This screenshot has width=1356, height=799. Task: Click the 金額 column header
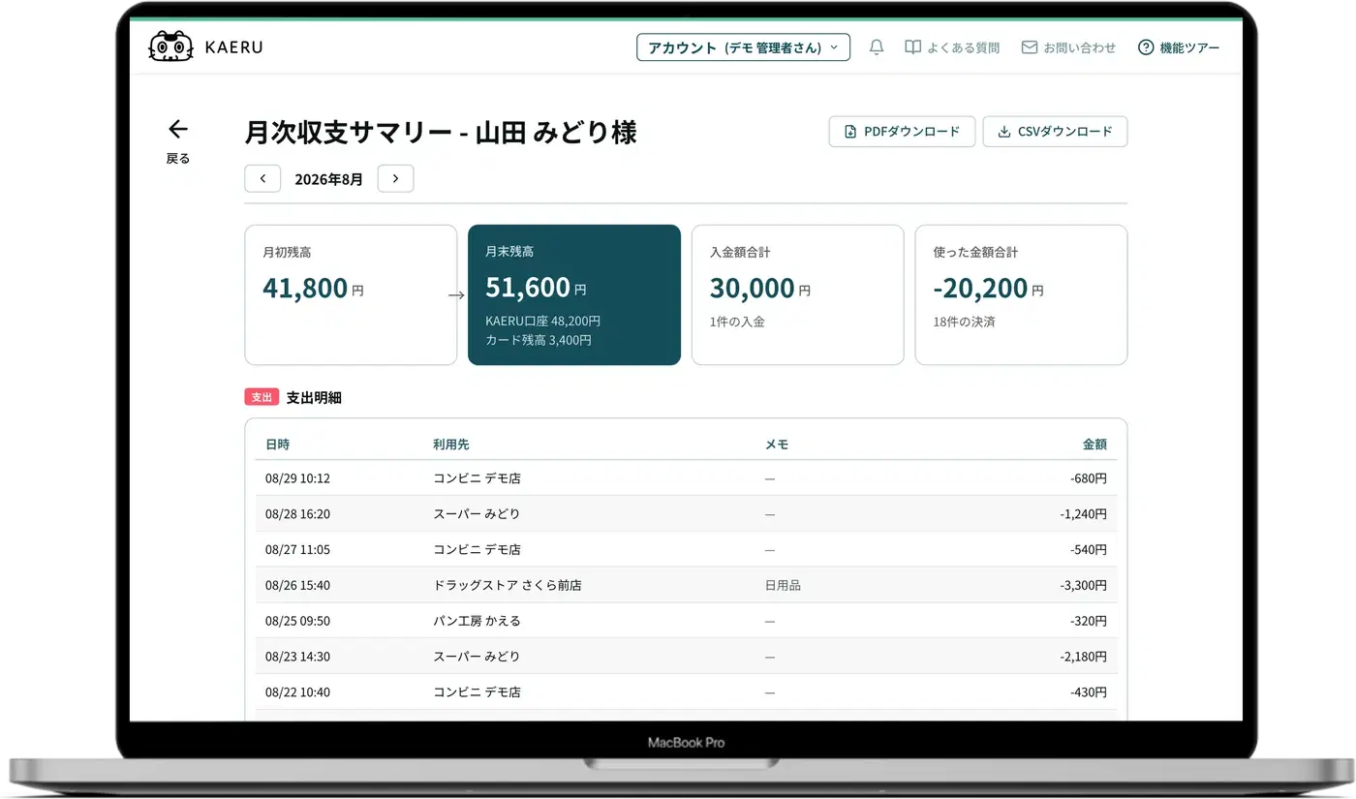(1094, 445)
